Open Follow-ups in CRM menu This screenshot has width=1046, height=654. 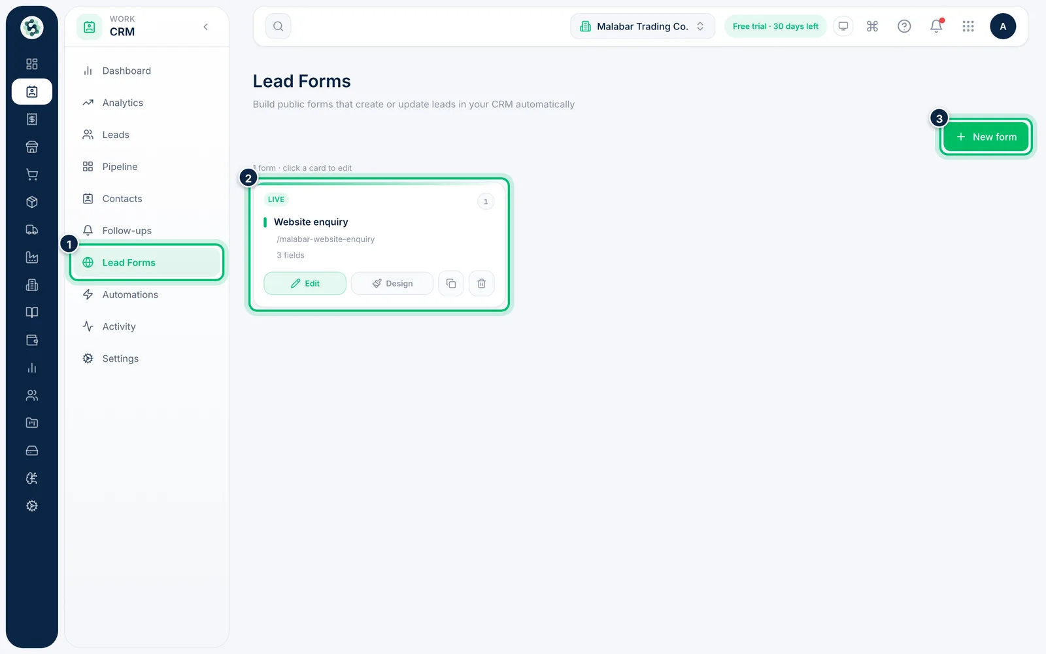(147, 230)
